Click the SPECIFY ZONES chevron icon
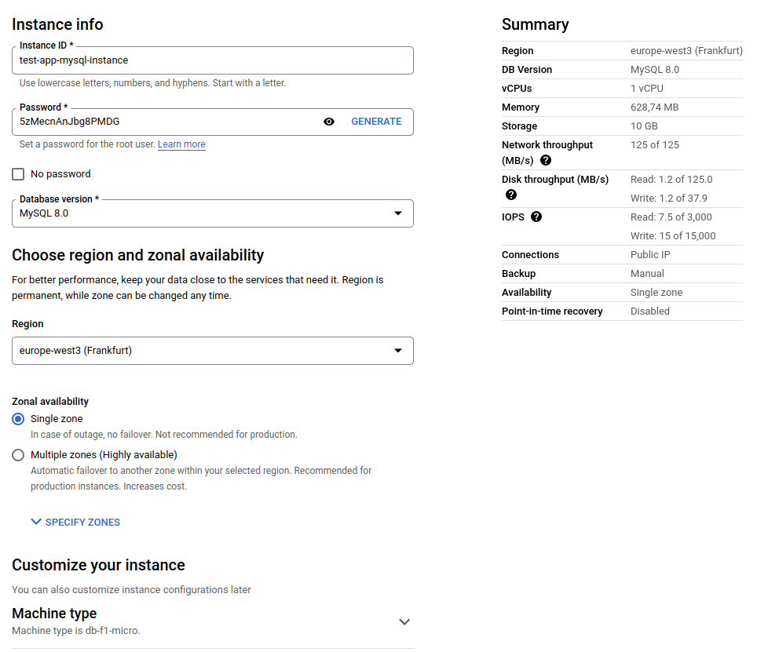This screenshot has width=757, height=652. pos(35,521)
